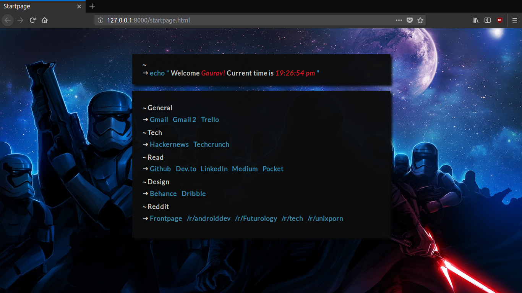Click the '~ General' heading
Image resolution: width=522 pixels, height=293 pixels.
[x=157, y=108]
